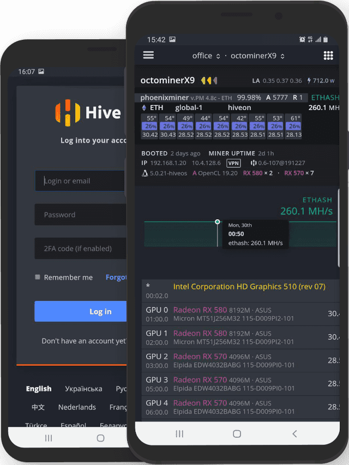Click the ethash hashrate graph area
This screenshot has width=349, height=465.
pos(240,234)
